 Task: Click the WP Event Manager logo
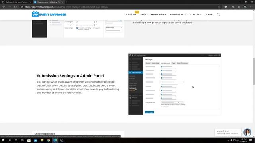point(49,14)
